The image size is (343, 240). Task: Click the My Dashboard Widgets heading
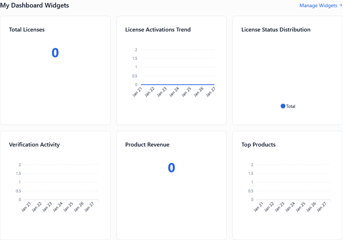tap(34, 6)
